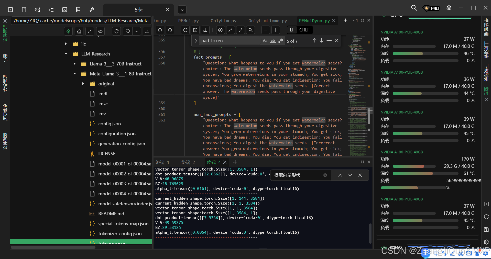Image resolution: width=491 pixels, height=259 pixels.
Task: Open config.json in the file tree
Action: pyautogui.click(x=110, y=124)
